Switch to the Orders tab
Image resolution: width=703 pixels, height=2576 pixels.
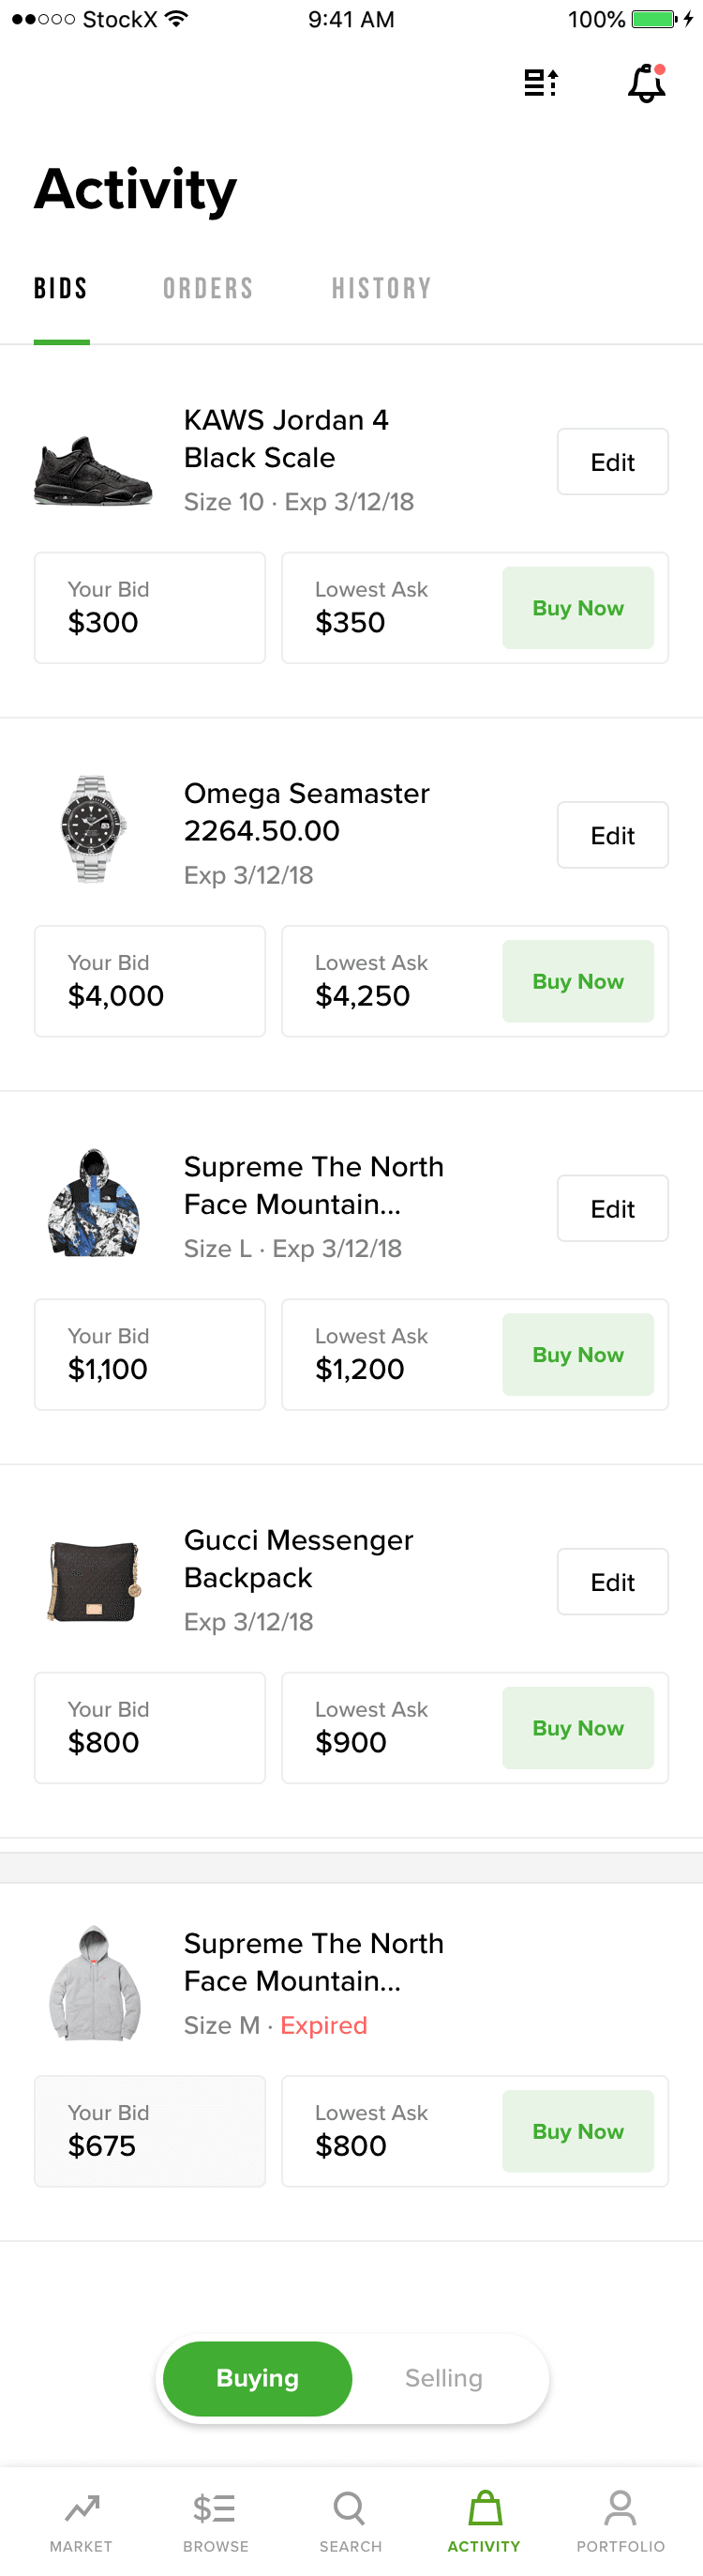click(208, 288)
